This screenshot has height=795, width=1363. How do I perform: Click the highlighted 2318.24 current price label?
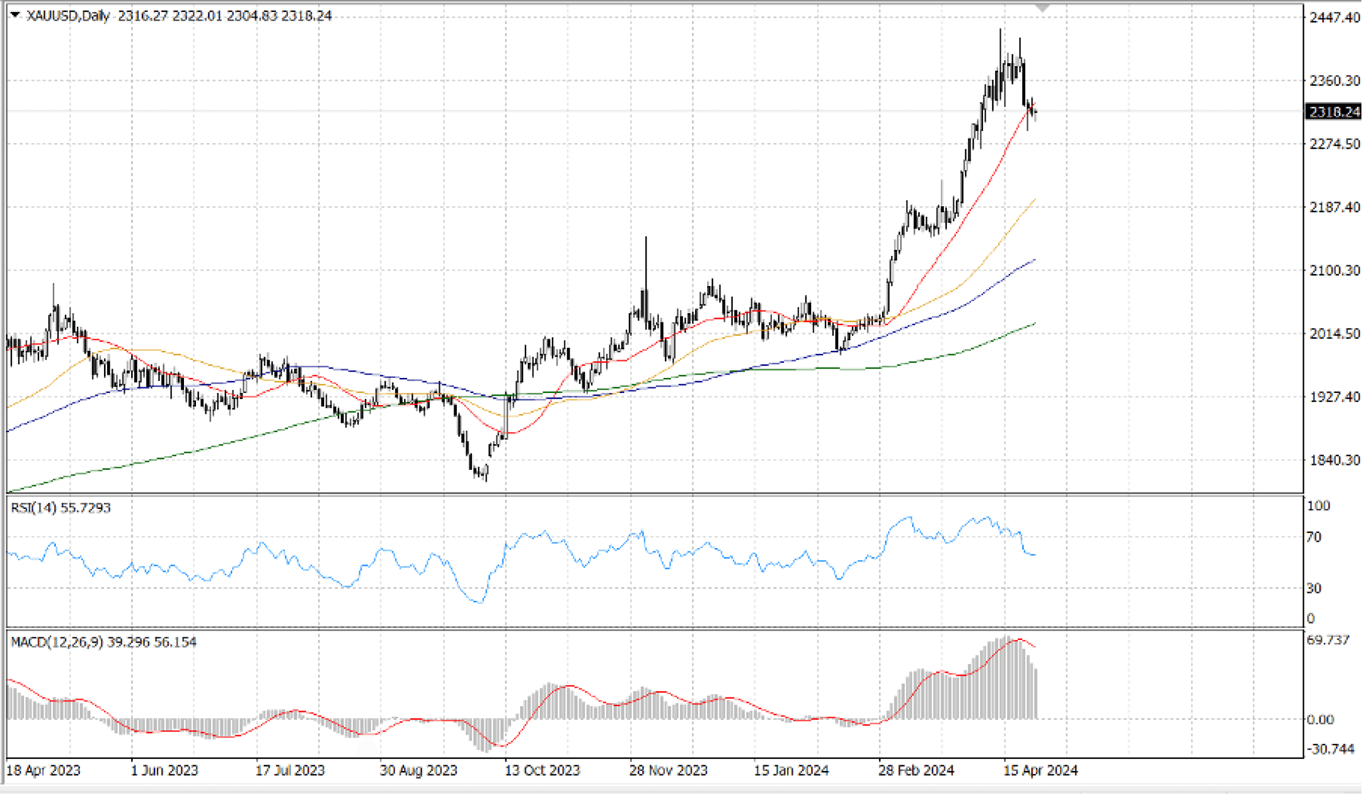point(1334,112)
